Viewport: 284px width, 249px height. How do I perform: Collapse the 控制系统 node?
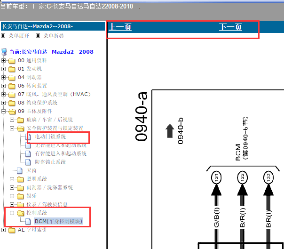point(12,213)
